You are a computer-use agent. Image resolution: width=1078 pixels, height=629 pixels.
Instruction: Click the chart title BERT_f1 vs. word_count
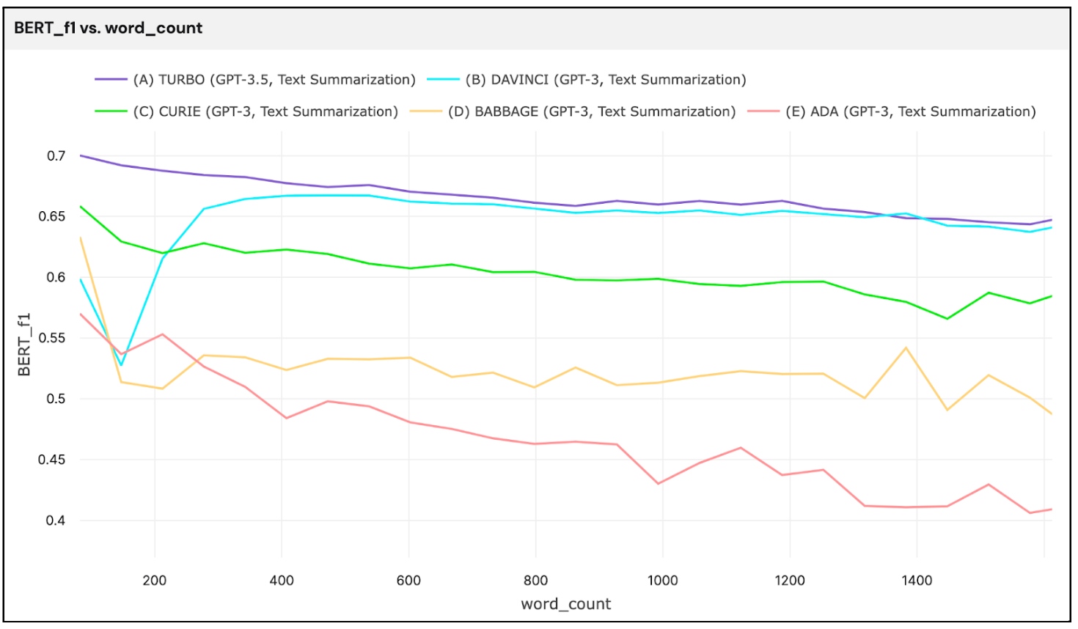(x=108, y=28)
